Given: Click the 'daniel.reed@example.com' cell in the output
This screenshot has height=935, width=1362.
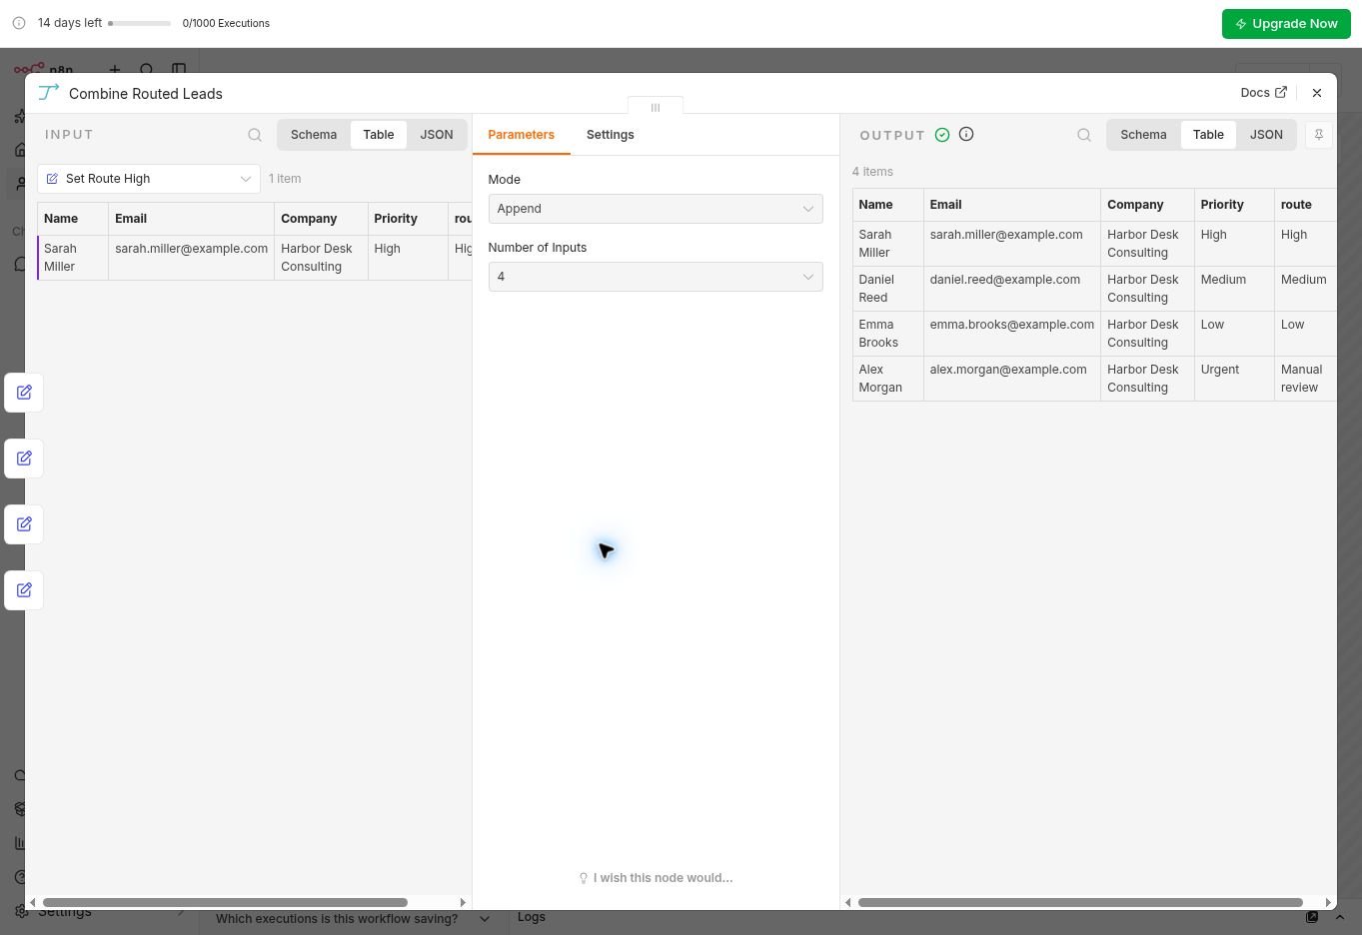Looking at the screenshot, I should click(1012, 289).
